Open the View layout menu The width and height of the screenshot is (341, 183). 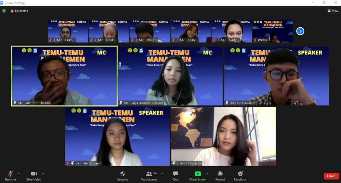[333, 11]
